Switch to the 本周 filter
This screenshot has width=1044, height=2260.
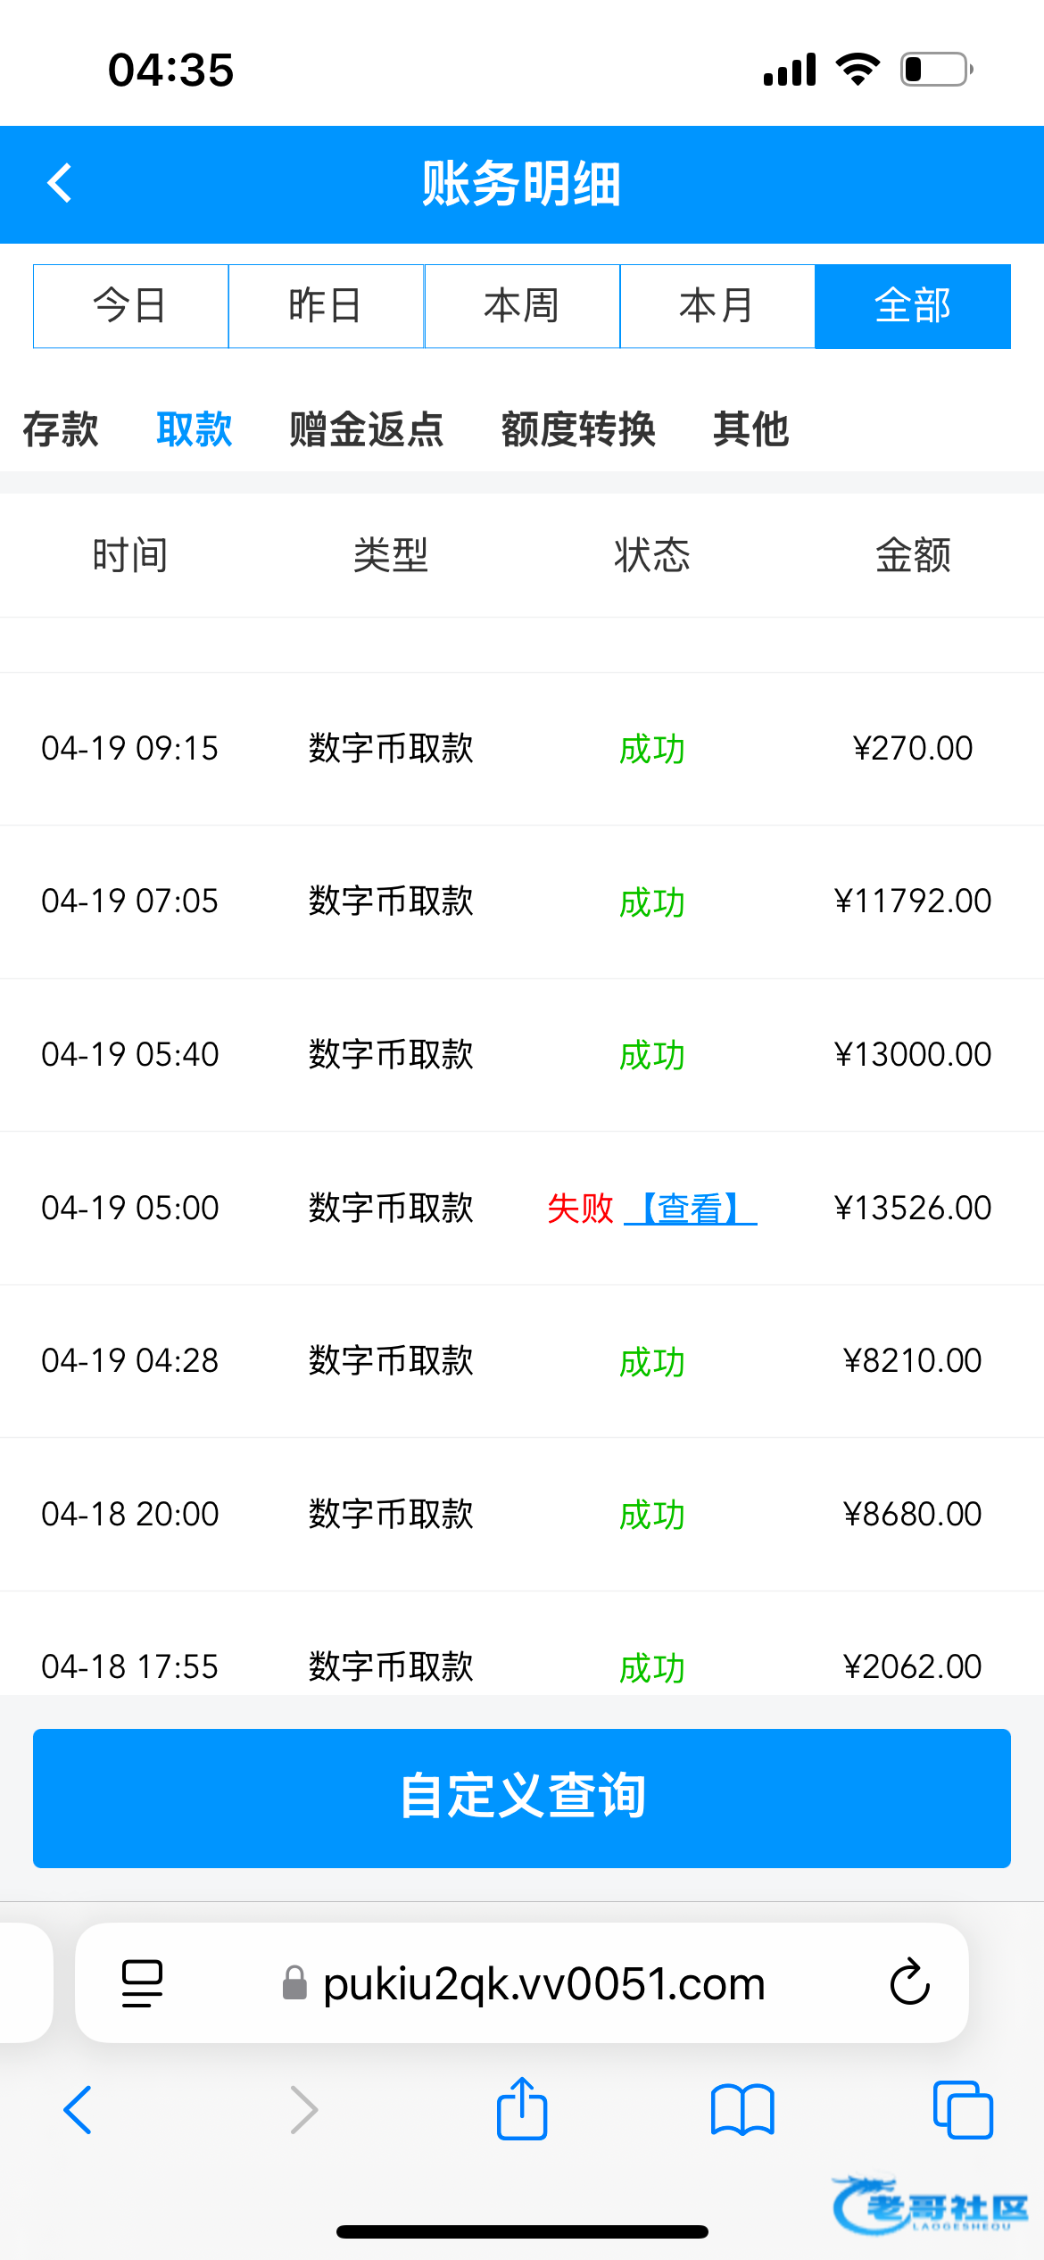(522, 306)
